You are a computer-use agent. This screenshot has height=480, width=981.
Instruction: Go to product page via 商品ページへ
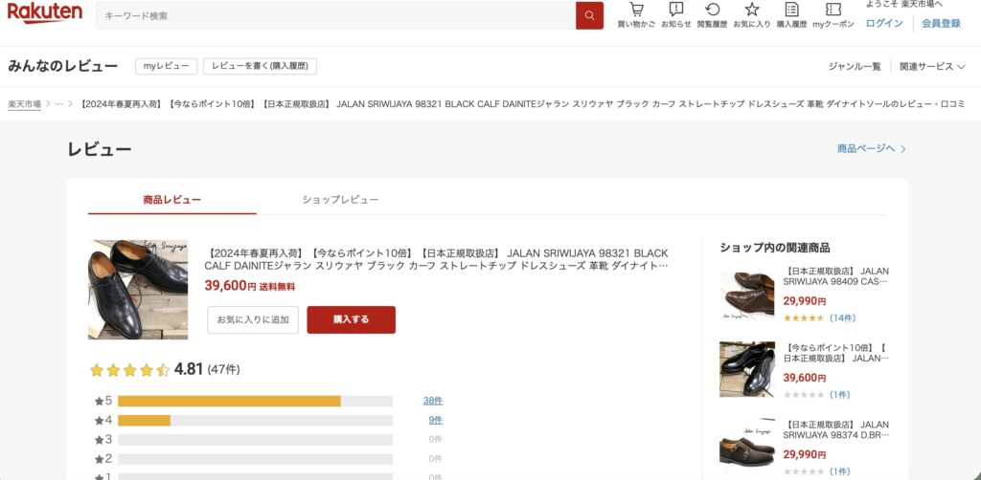pos(871,148)
